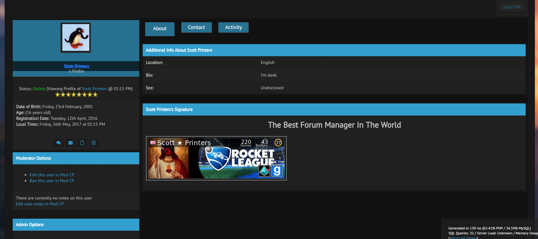Switch to the Contact tab

coord(196,27)
